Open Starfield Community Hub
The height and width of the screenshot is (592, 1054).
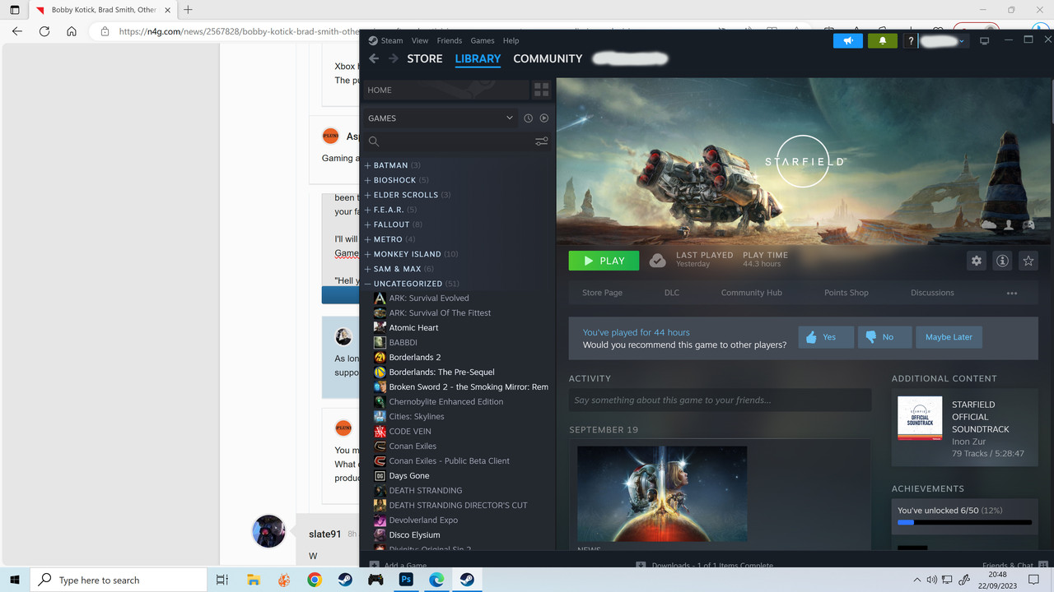[x=752, y=293]
